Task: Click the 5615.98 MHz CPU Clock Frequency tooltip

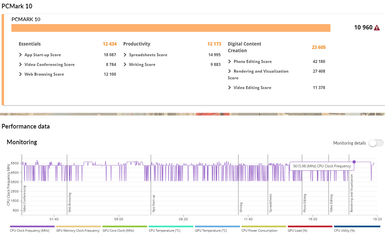Action: tap(322, 166)
